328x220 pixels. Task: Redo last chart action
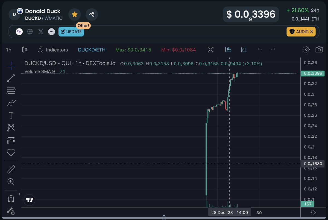point(273,50)
